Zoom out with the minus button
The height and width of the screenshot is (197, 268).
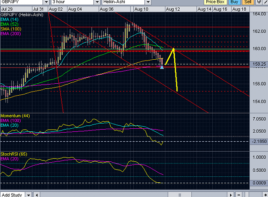[x=239, y=194]
